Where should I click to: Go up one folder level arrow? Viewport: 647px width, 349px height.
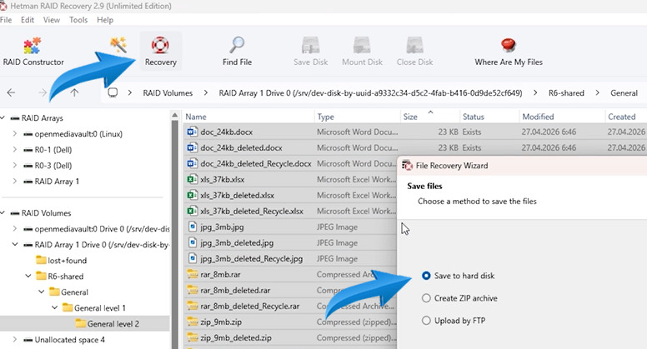(74, 92)
